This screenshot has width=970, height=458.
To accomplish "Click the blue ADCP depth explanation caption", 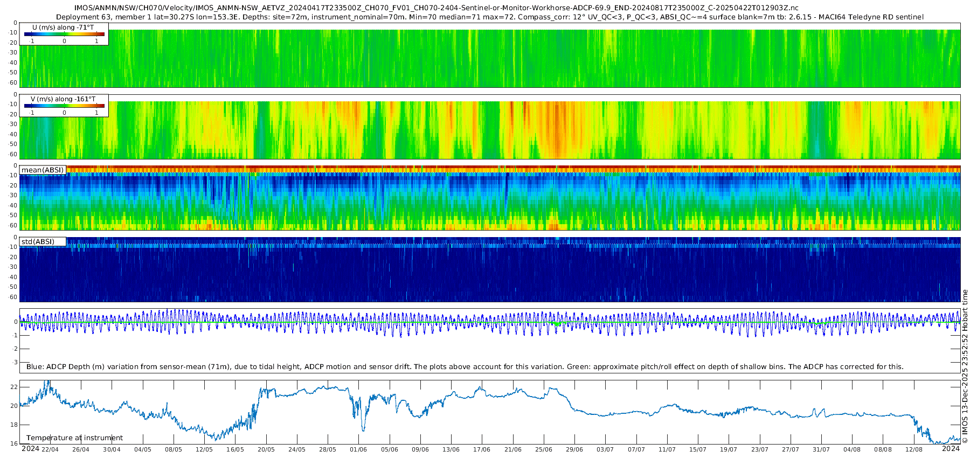I will click(465, 367).
